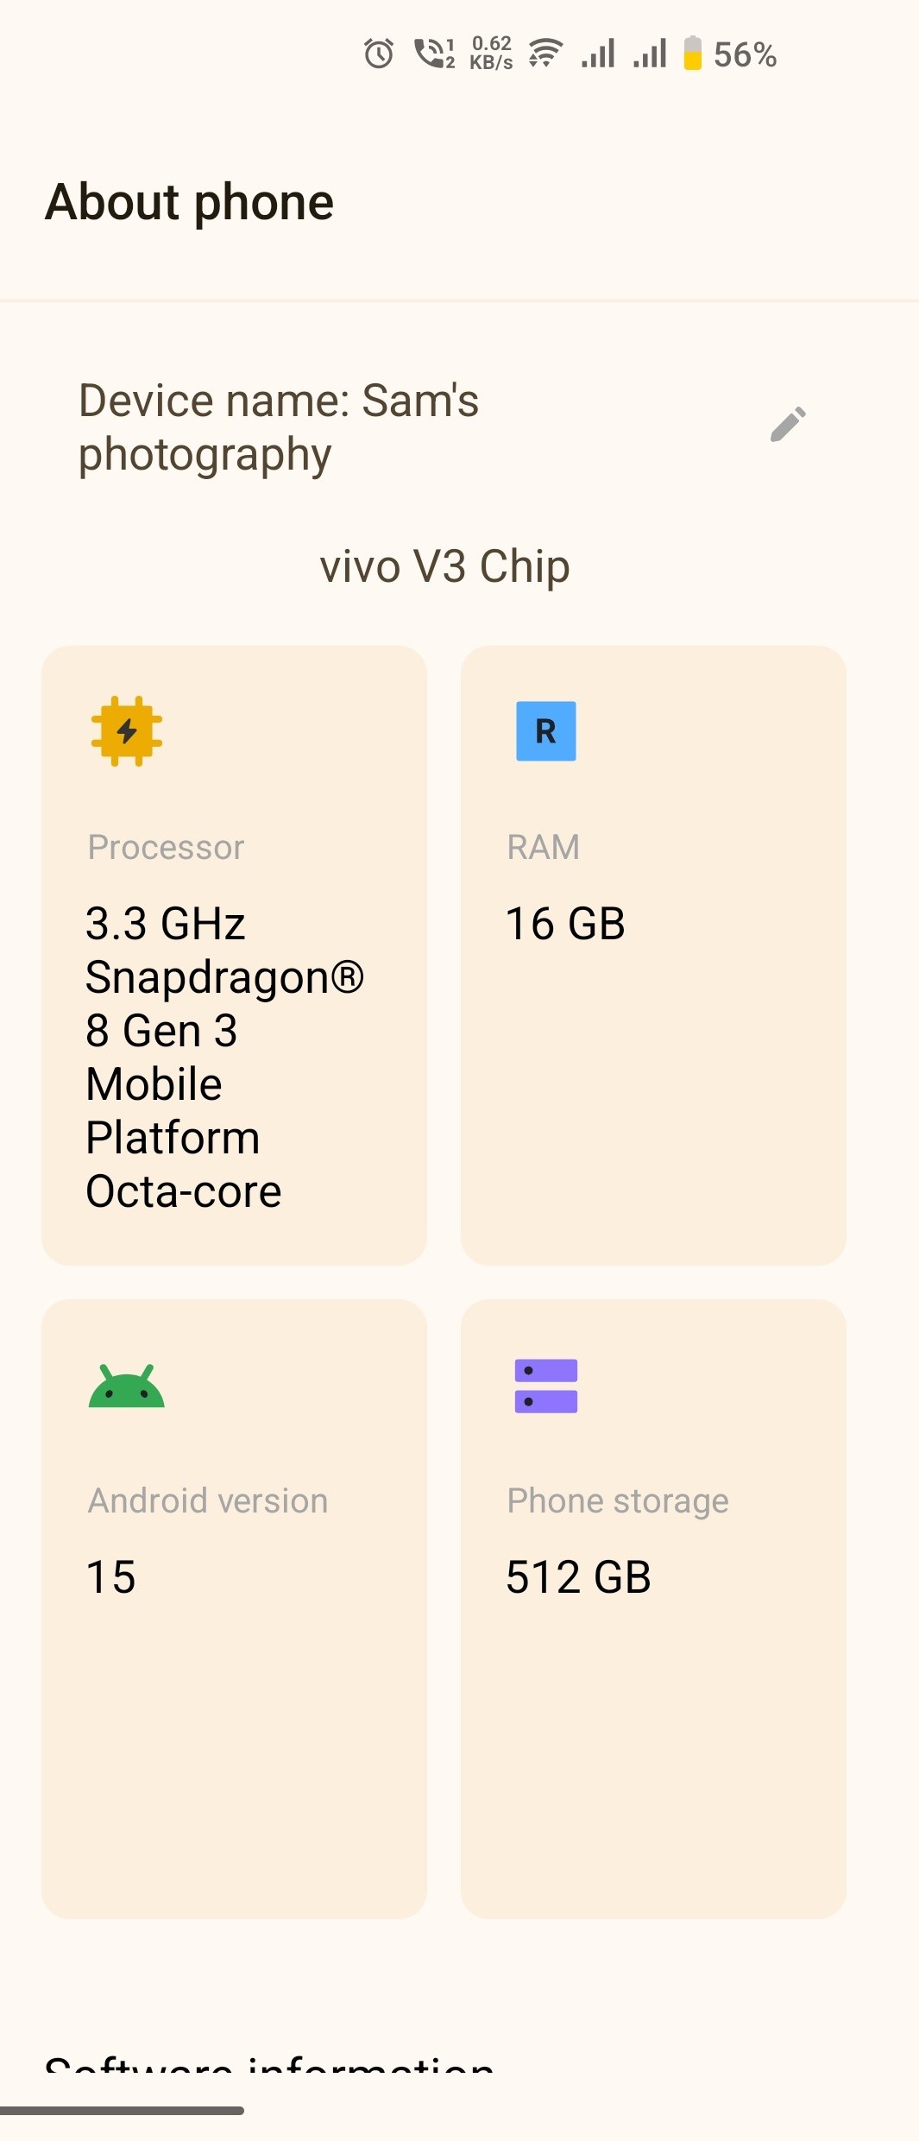
Task: Tap the alarm clock status icon
Action: point(379,54)
